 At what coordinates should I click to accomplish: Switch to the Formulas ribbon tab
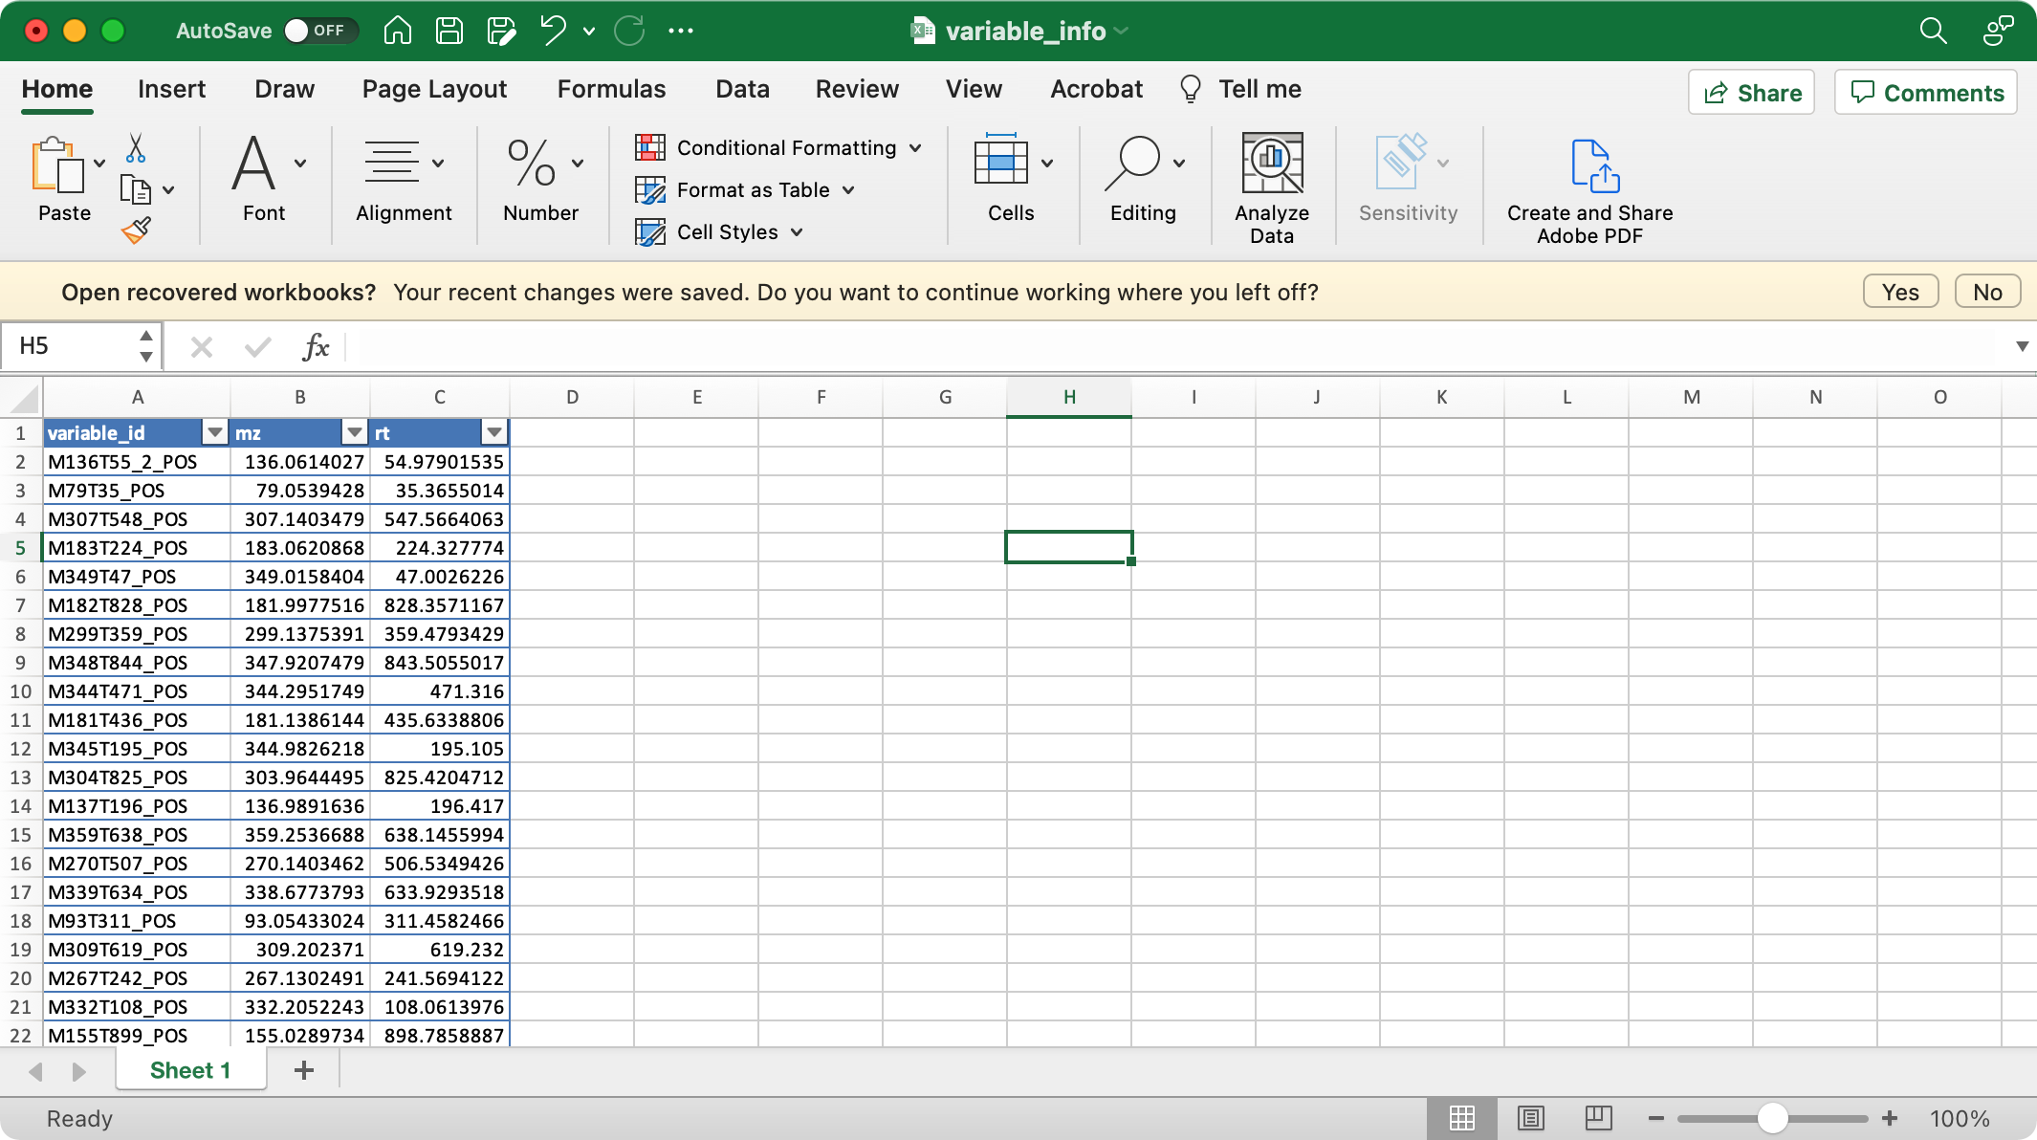(611, 89)
